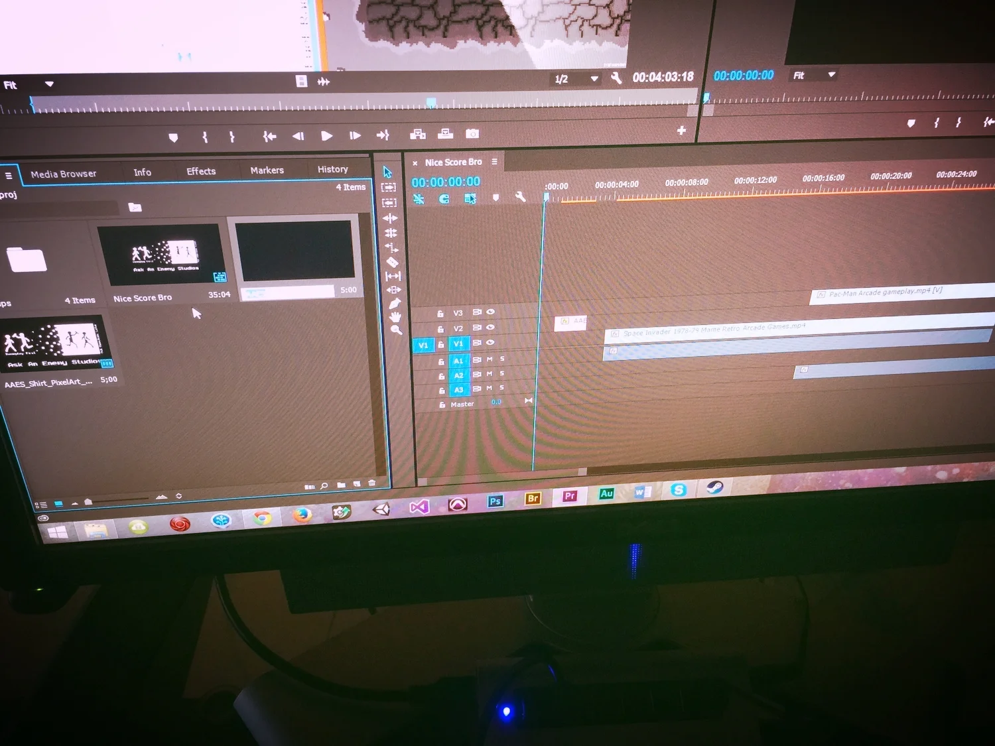This screenshot has width=995, height=746.
Task: Click the Overwrite edit button
Action: tap(446, 134)
